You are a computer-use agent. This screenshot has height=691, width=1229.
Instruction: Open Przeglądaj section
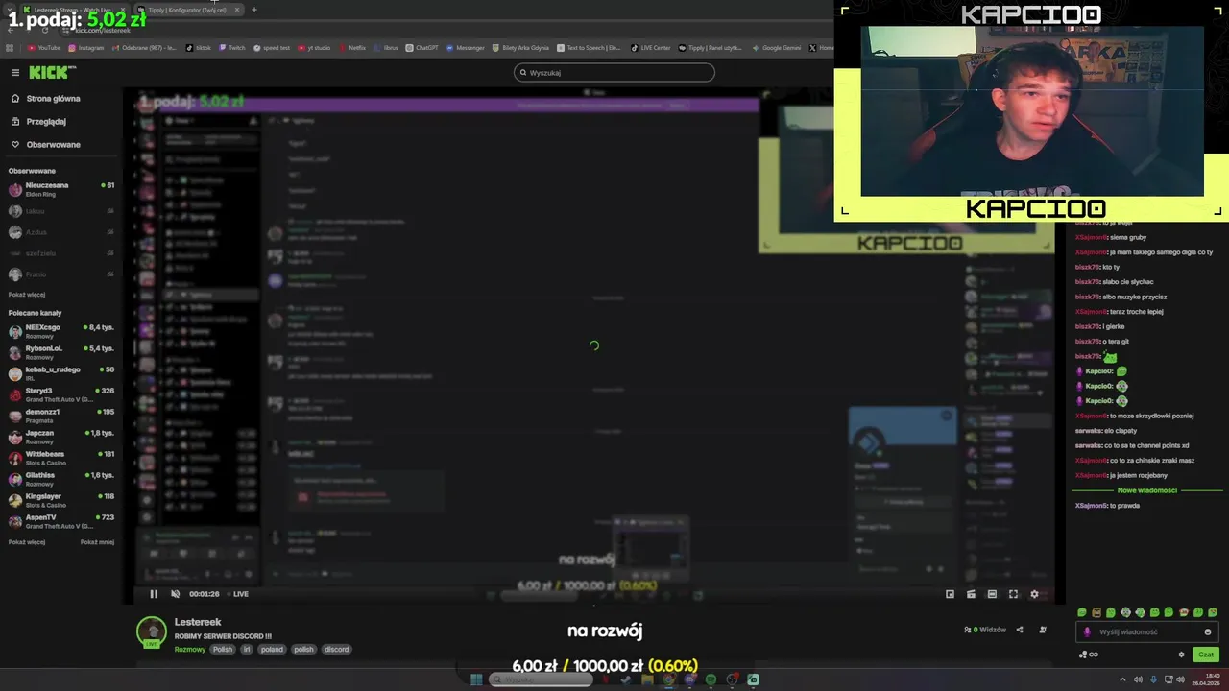coord(38,121)
